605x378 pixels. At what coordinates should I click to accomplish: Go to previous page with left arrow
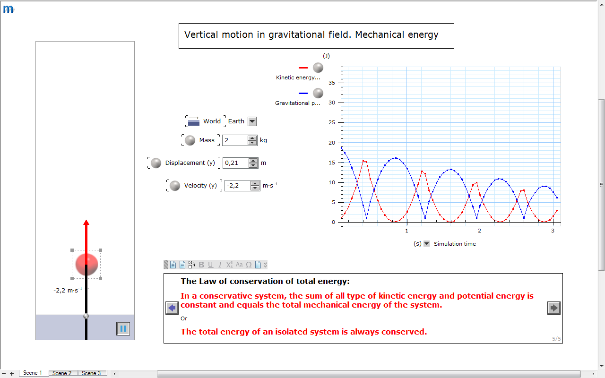pos(172,308)
